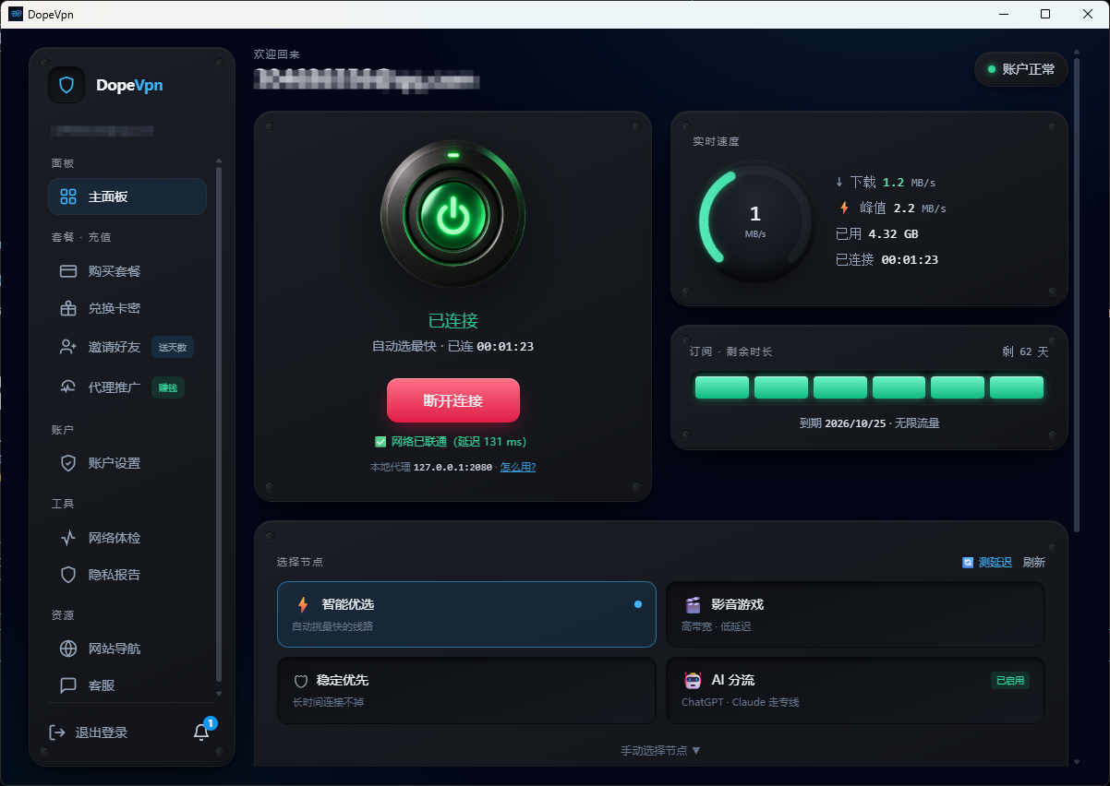
Task: Click the 账户设置 shield-check icon
Action: click(68, 463)
